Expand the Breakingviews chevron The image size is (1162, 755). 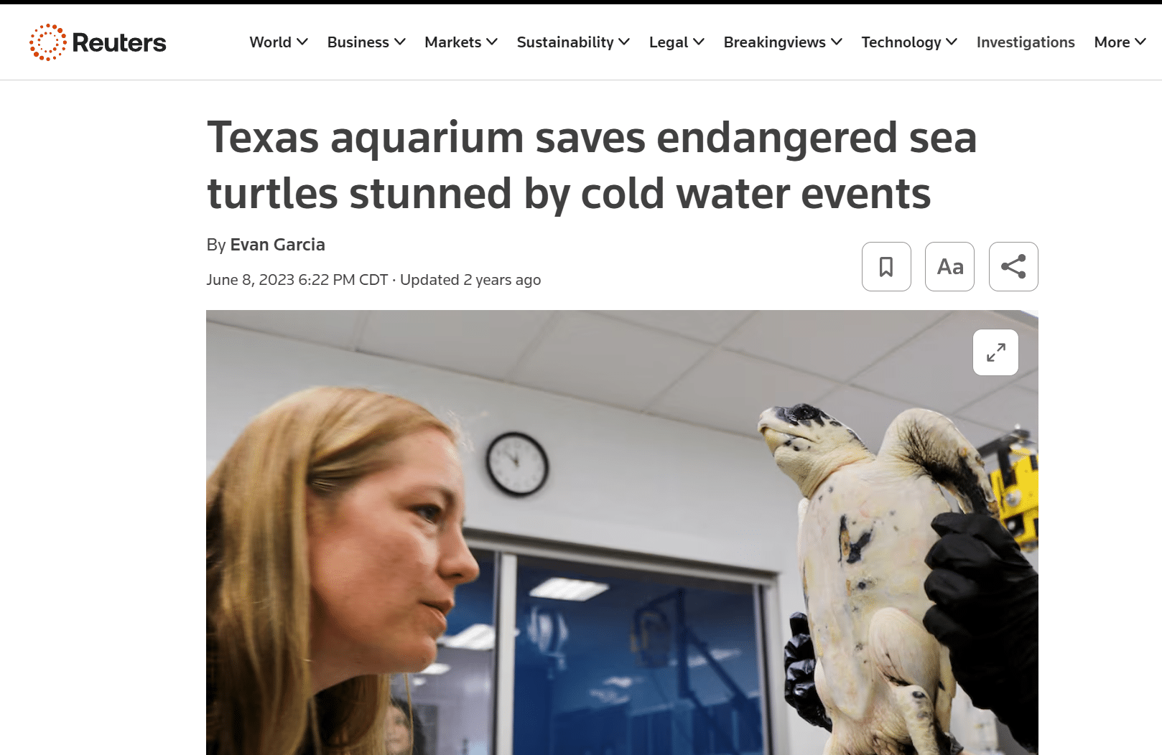coord(837,42)
